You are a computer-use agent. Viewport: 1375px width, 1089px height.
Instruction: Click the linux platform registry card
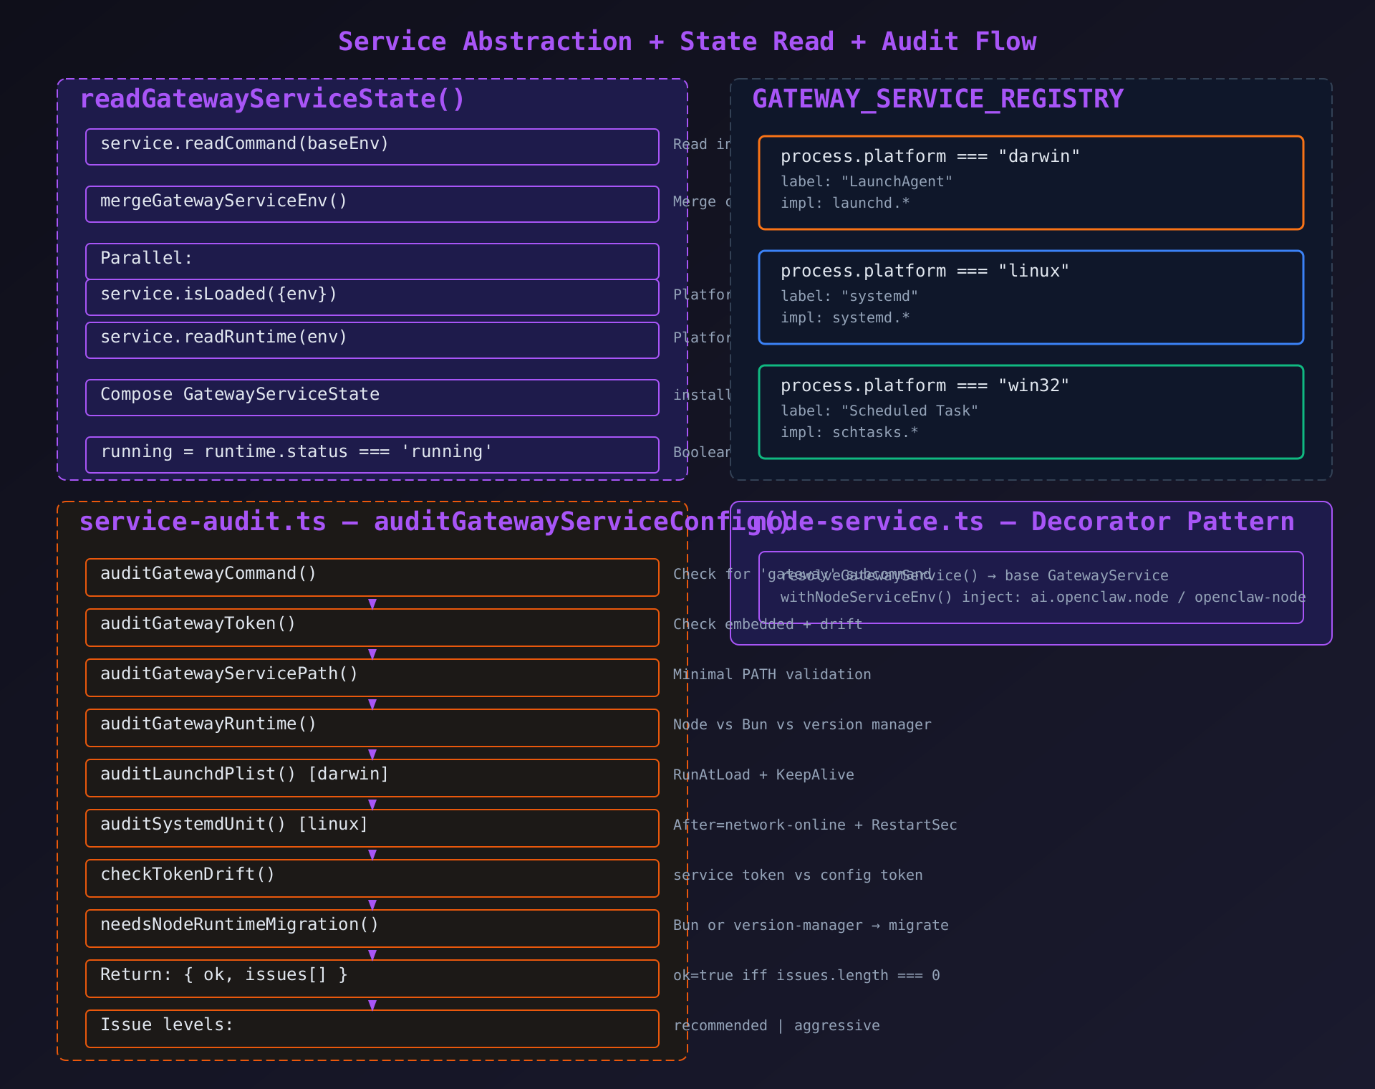pos(1031,297)
